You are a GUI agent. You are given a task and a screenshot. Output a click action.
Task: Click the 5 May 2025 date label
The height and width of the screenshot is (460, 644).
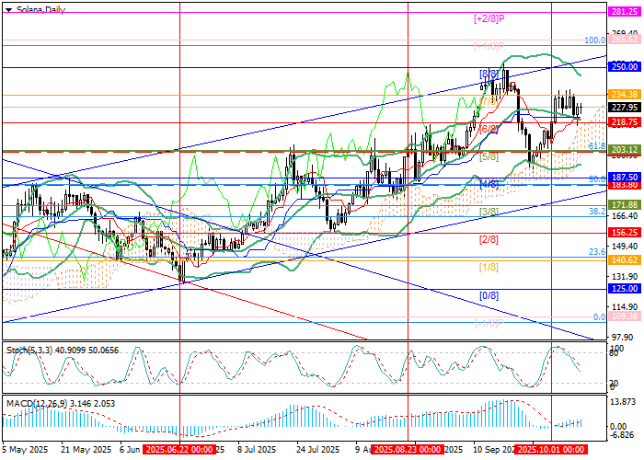click(x=25, y=449)
